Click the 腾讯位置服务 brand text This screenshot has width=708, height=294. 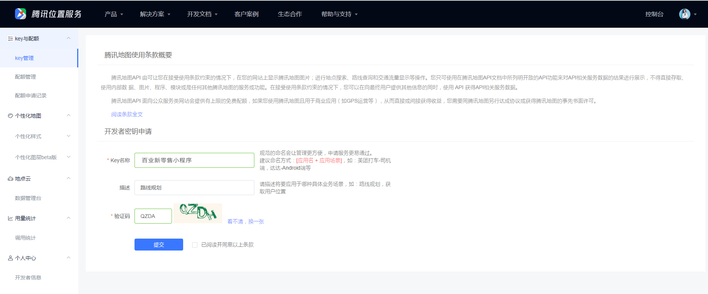pos(57,14)
